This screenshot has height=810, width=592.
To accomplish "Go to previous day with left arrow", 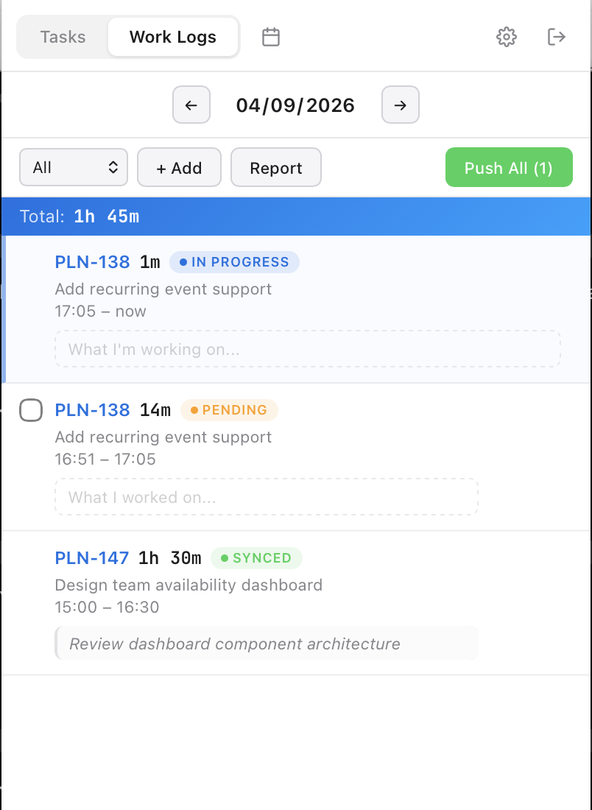I will [x=191, y=105].
